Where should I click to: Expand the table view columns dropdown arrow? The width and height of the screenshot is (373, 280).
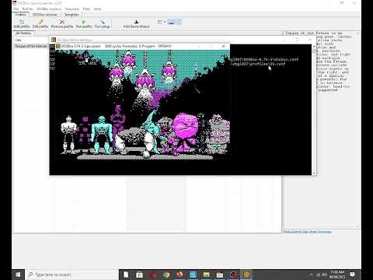click(165, 22)
